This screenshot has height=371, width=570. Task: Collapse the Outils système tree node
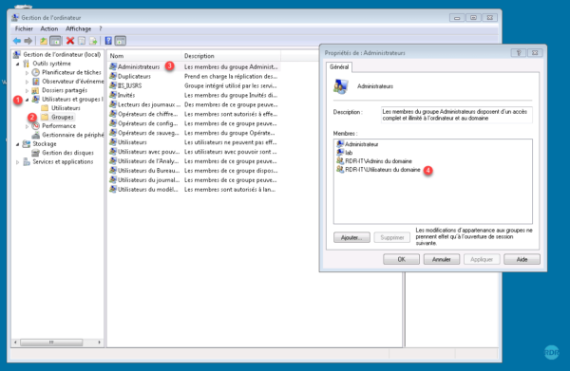click(x=17, y=64)
